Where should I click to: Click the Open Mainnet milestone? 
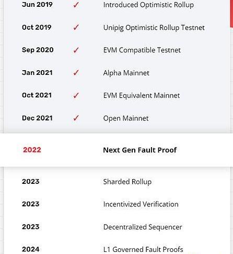click(126, 118)
